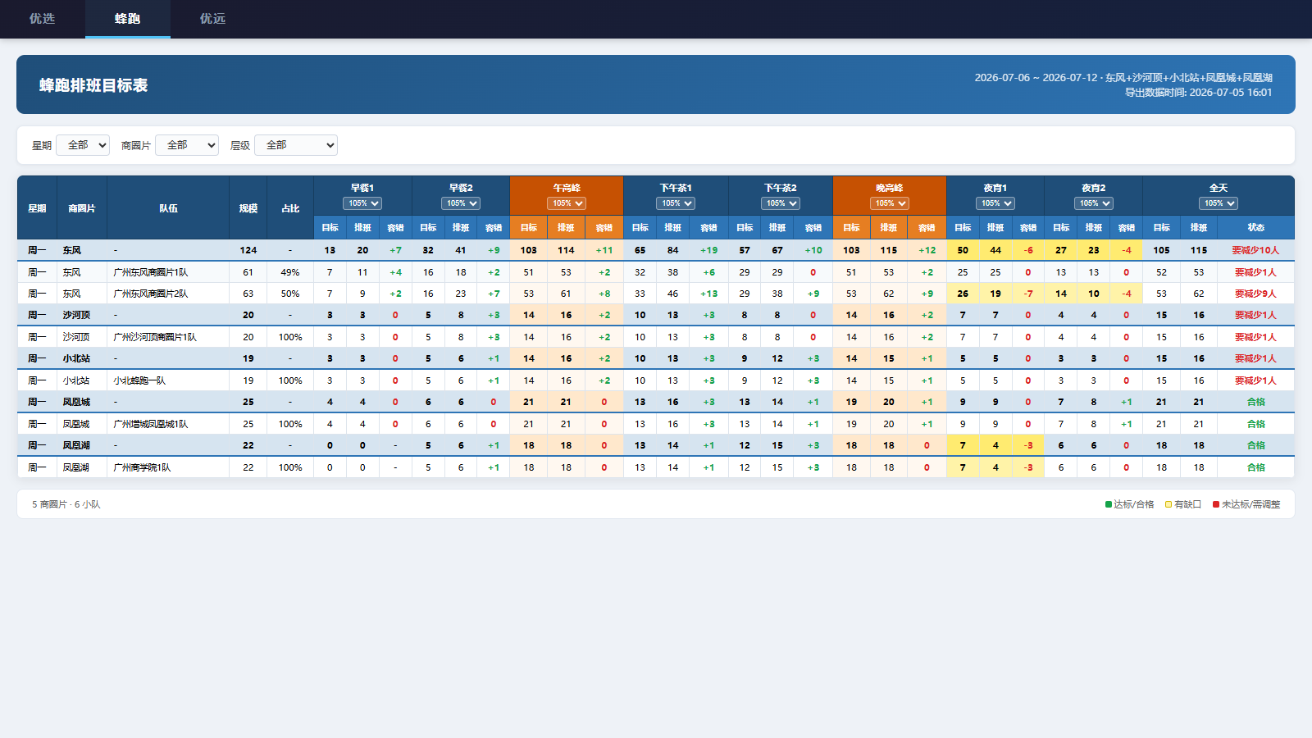The image size is (1312, 738).
Task: Open the 晚高峰 percentage dropdown
Action: (890, 203)
